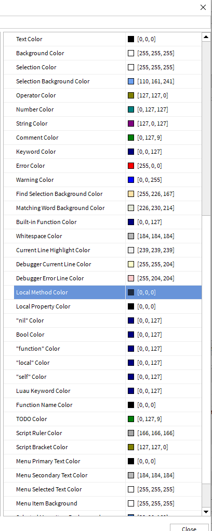Click the [166, 166, 166] value

point(156,433)
